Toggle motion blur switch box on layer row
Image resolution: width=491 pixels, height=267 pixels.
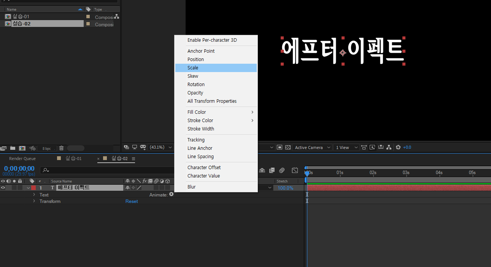156,188
